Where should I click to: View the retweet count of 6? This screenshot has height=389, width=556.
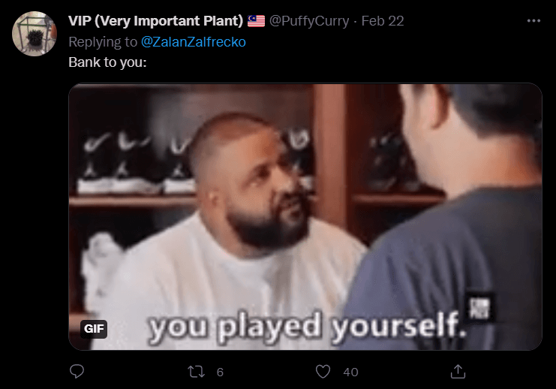220,372
